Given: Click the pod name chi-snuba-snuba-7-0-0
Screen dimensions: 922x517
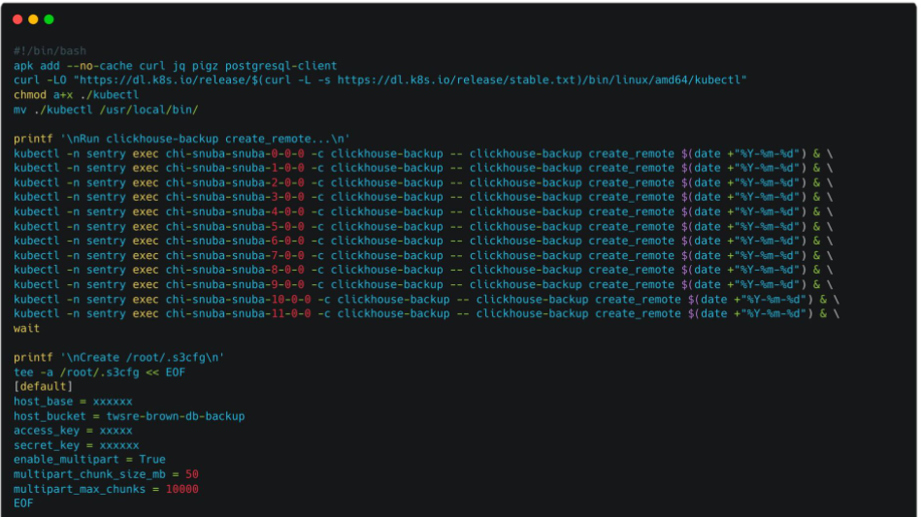Looking at the screenshot, I should pyautogui.click(x=235, y=255).
